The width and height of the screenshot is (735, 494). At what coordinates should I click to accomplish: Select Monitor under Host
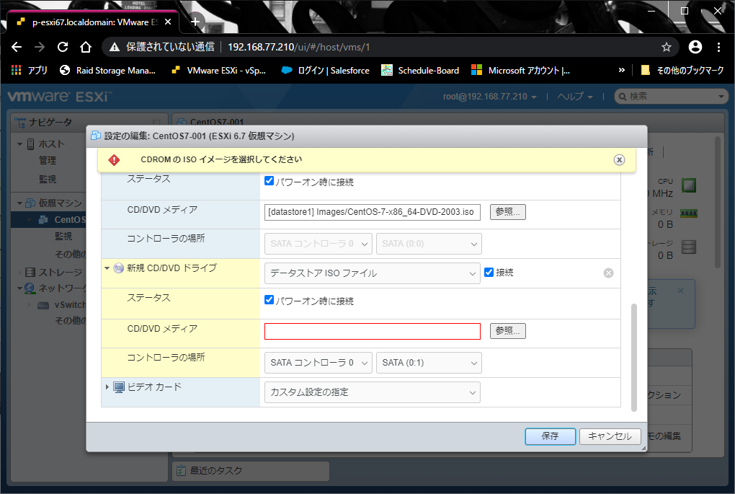(48, 179)
